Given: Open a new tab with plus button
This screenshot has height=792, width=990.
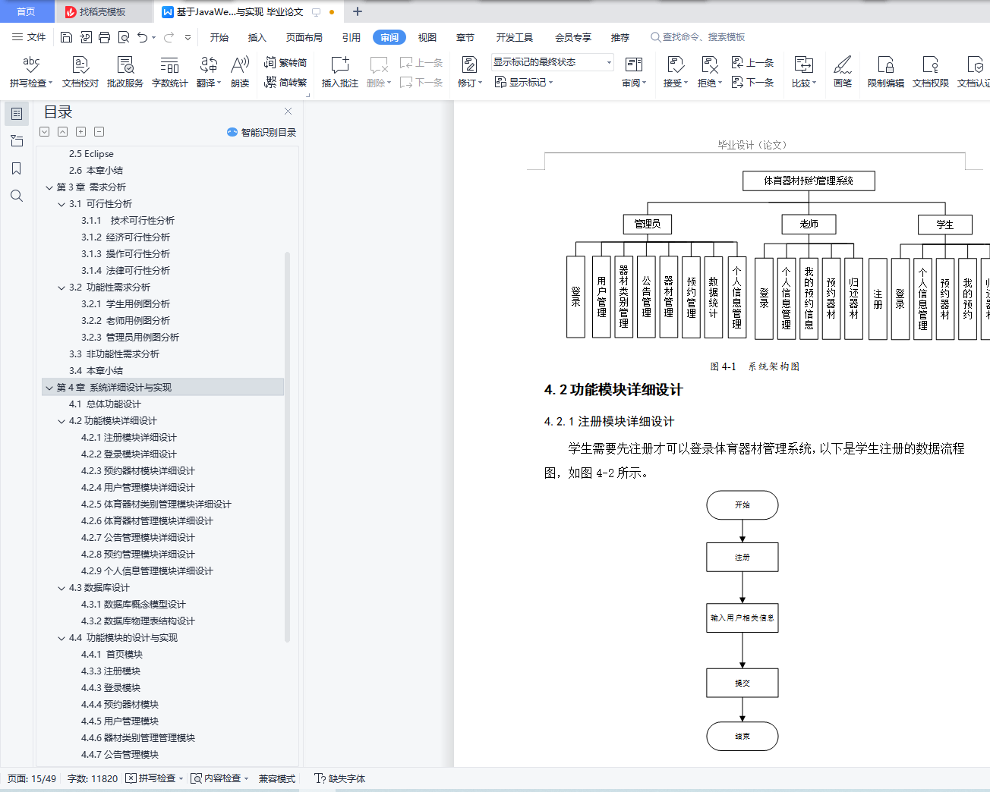Looking at the screenshot, I should (358, 11).
